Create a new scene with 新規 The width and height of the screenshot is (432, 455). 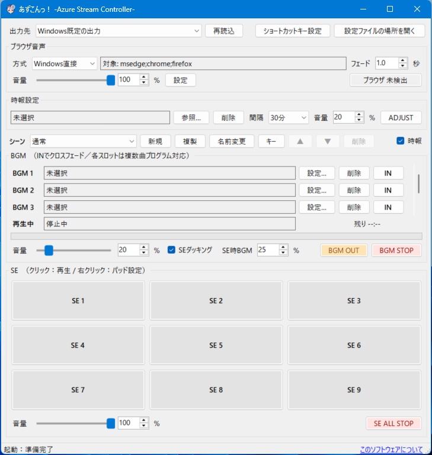click(155, 142)
